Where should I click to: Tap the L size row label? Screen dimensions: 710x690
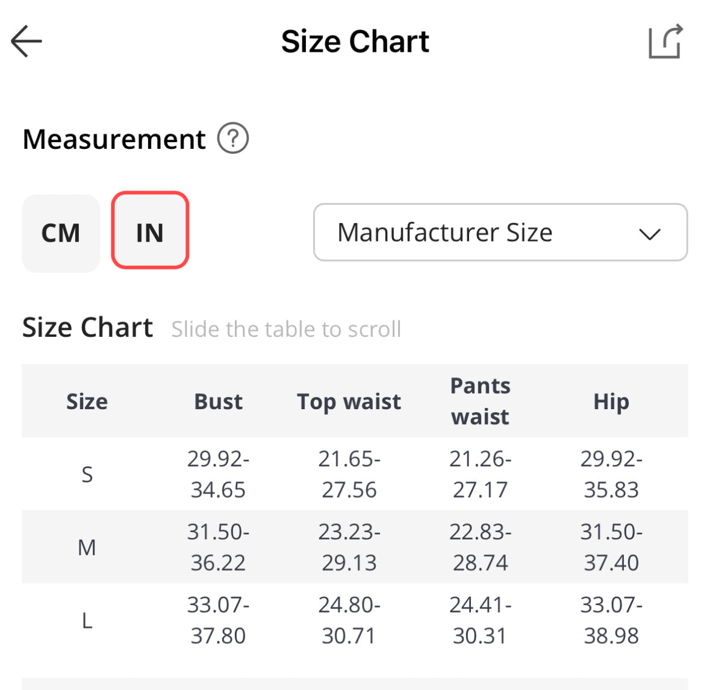(87, 620)
